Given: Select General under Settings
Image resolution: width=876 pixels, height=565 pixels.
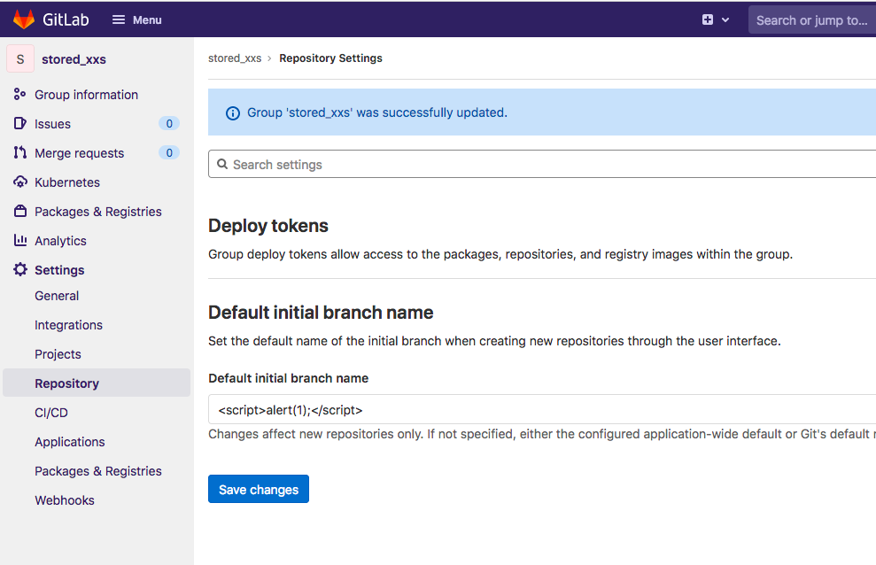Looking at the screenshot, I should 57,296.
